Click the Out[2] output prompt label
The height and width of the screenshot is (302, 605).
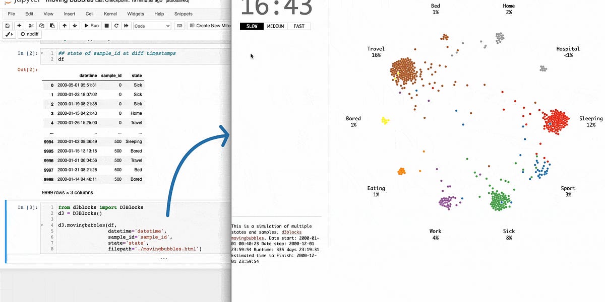(x=28, y=69)
